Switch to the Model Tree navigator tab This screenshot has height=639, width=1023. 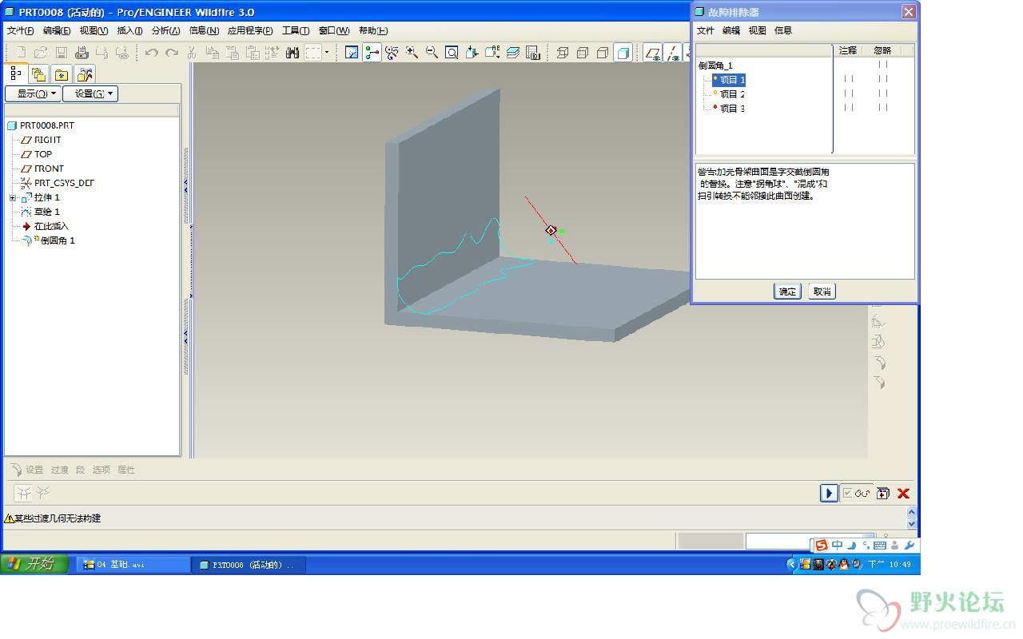click(17, 73)
